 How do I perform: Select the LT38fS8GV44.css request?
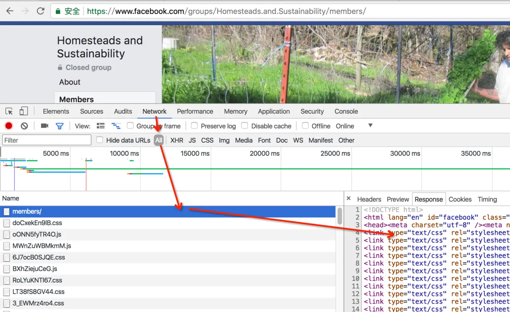click(x=168, y=292)
